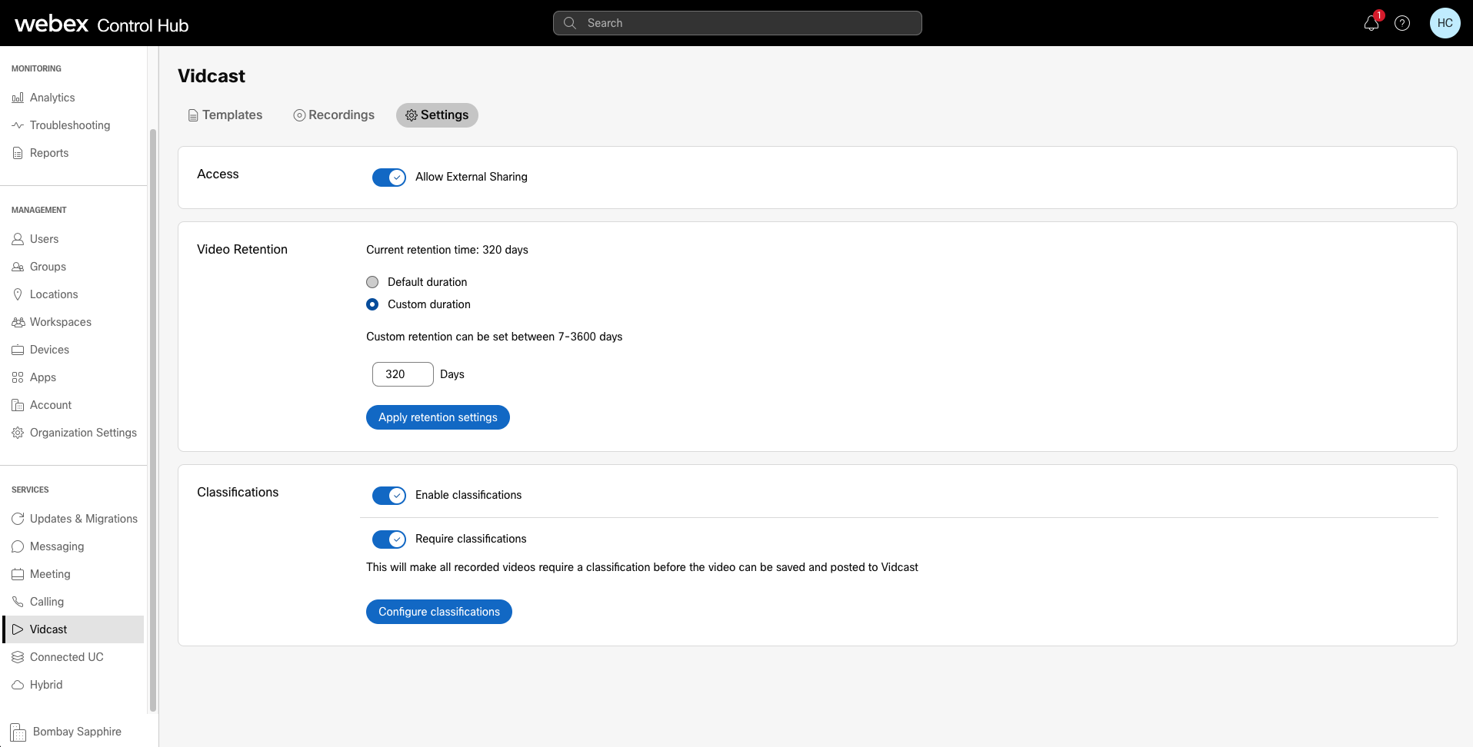Click the Organization Settings gear icon
Screen dimensions: 1473x747
18,433
